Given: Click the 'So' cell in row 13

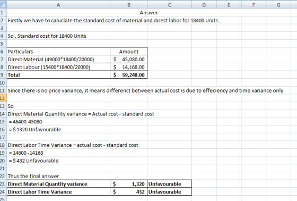Looking at the screenshot, I should click(x=58, y=106).
